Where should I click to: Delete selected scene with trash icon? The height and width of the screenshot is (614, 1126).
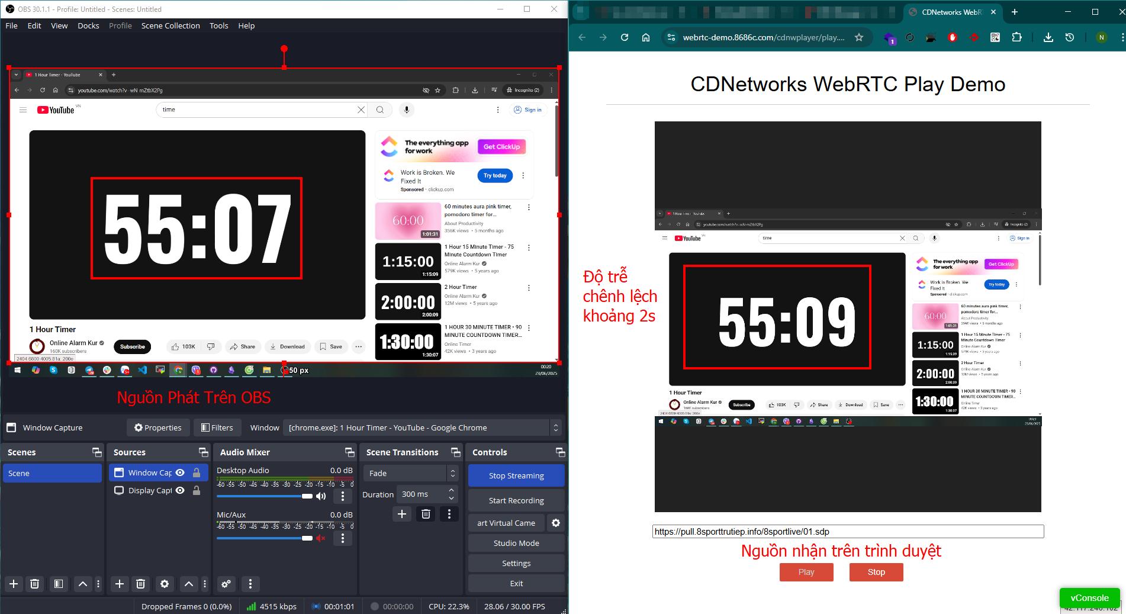tap(35, 584)
